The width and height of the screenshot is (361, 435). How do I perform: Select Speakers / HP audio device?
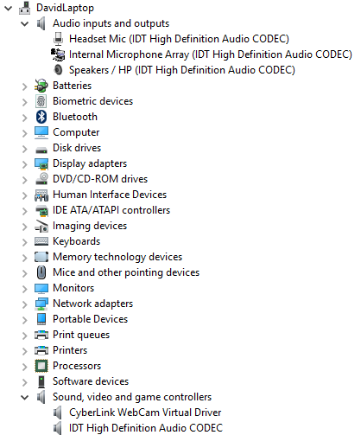[x=182, y=70]
